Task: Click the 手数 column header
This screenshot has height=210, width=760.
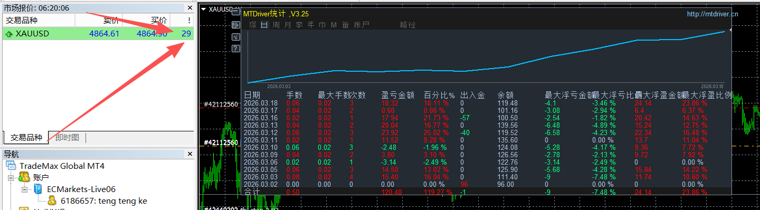Action: click(x=294, y=96)
